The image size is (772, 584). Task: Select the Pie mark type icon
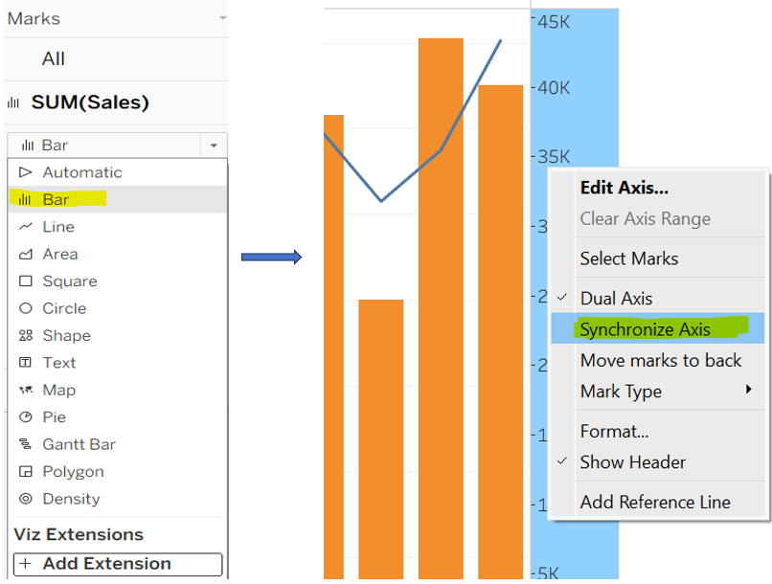26,417
